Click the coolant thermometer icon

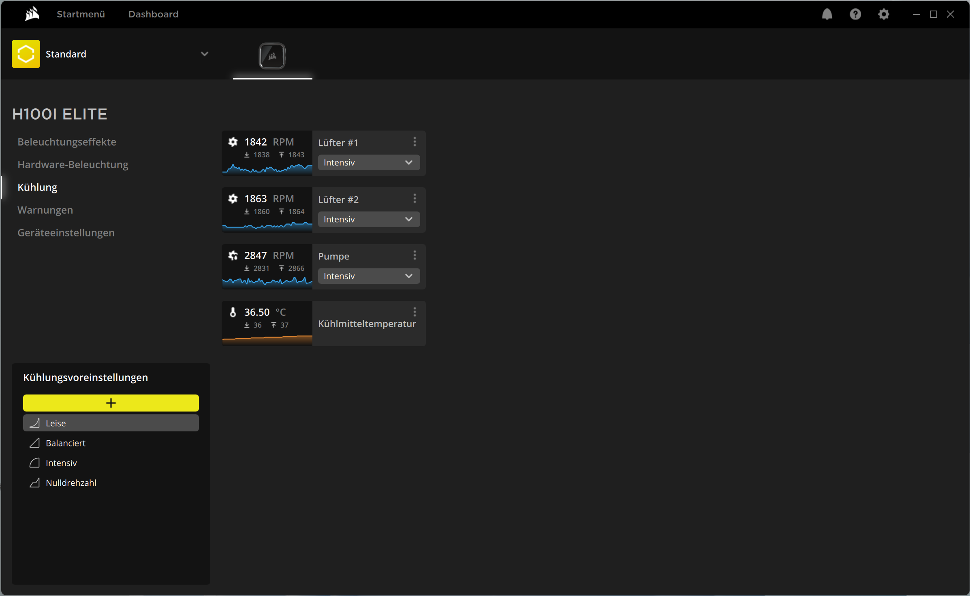click(x=233, y=312)
